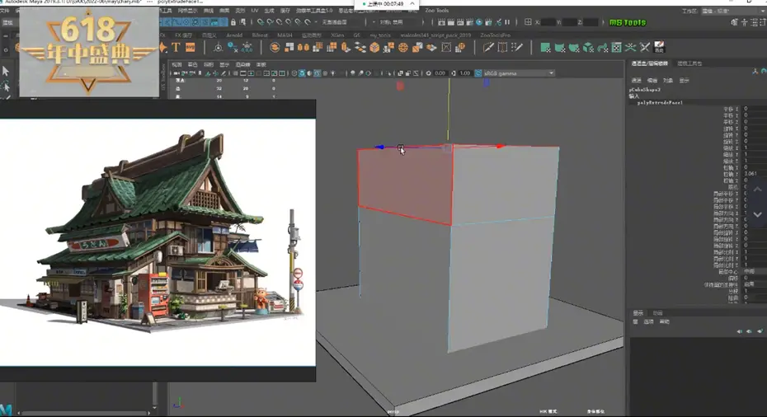Click the first snap magnet icon
The height and width of the screenshot is (417, 767).
(261, 22)
